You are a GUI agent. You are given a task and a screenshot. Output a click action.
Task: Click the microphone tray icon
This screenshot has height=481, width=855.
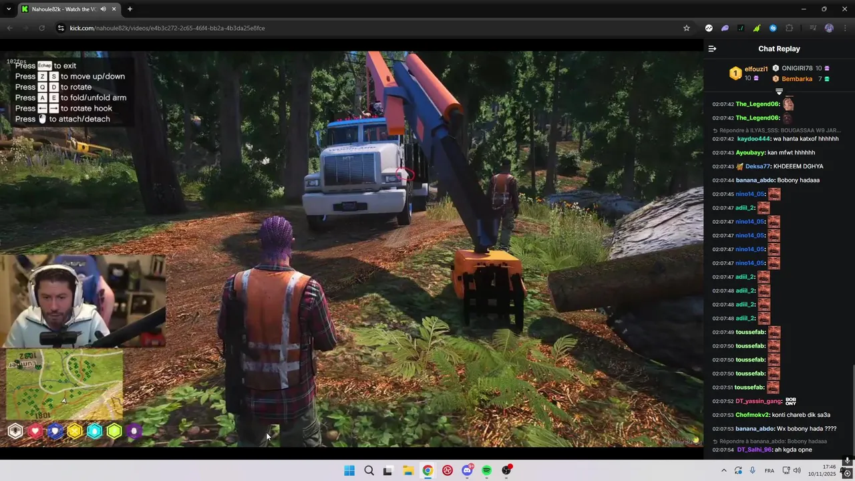tap(753, 470)
